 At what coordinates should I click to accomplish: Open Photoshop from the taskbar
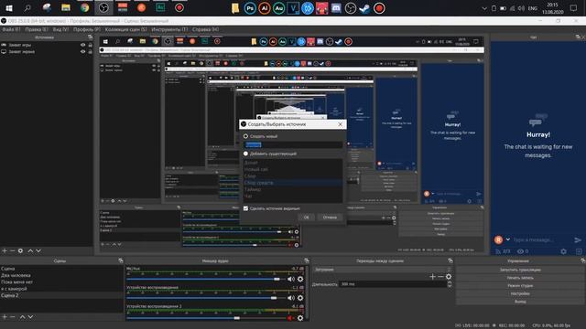pos(250,8)
